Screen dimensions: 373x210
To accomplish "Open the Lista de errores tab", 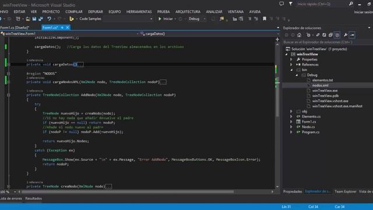I will 10,198.
